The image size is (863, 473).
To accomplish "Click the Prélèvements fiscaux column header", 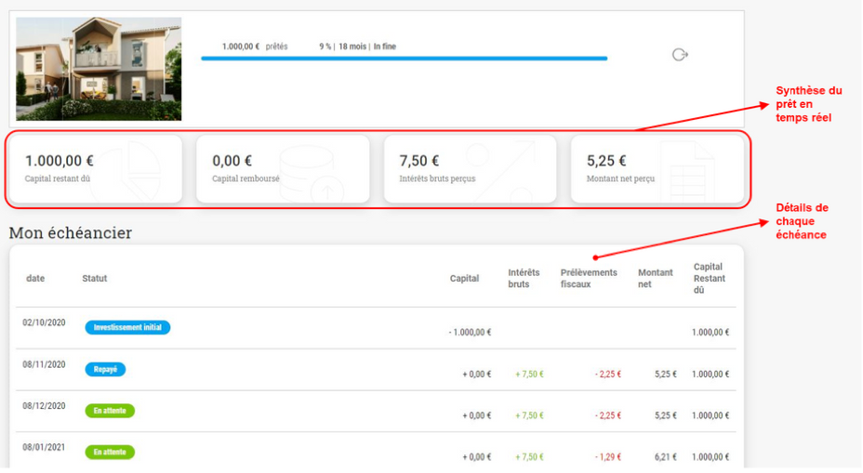I will (589, 278).
